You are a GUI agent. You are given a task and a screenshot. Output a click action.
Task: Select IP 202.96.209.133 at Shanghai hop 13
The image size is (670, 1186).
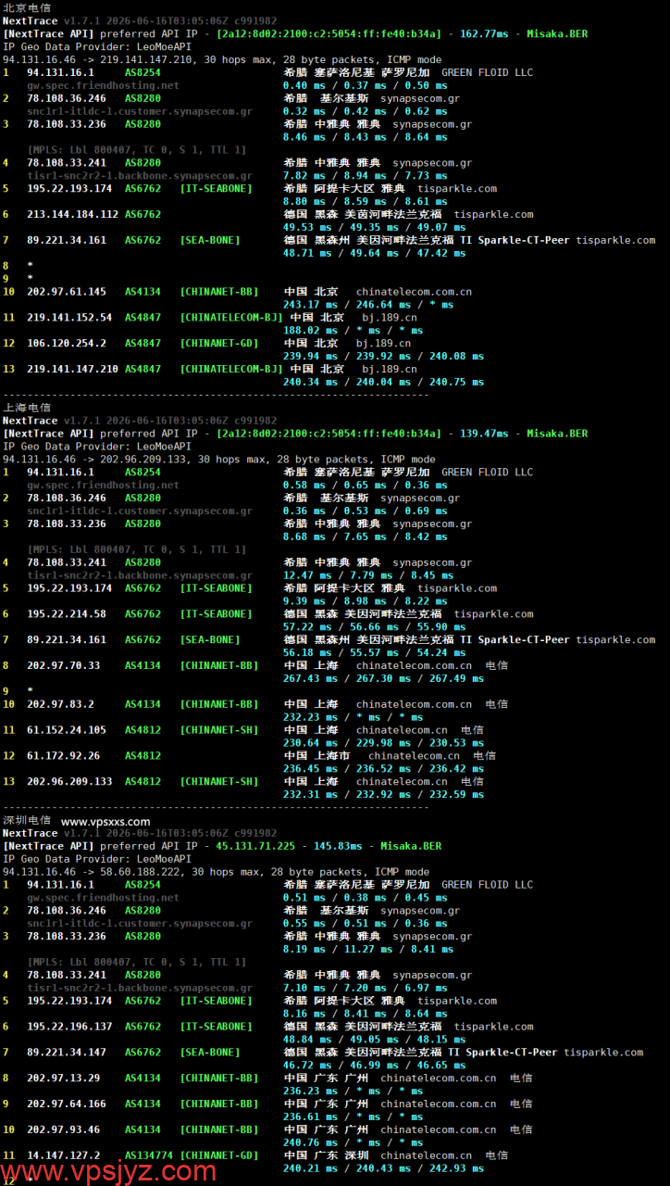point(69,781)
